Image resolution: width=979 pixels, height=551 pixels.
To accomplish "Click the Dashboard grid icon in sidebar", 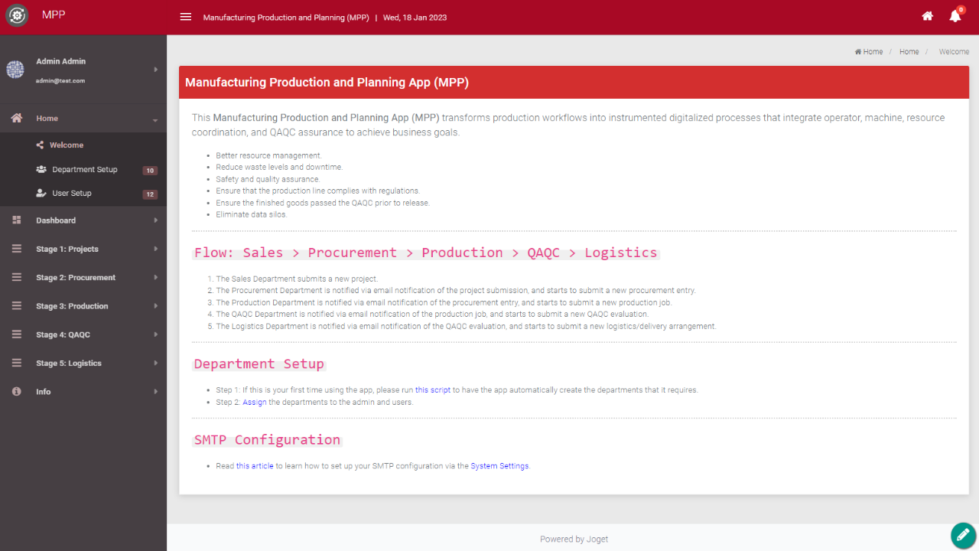I will coord(17,220).
